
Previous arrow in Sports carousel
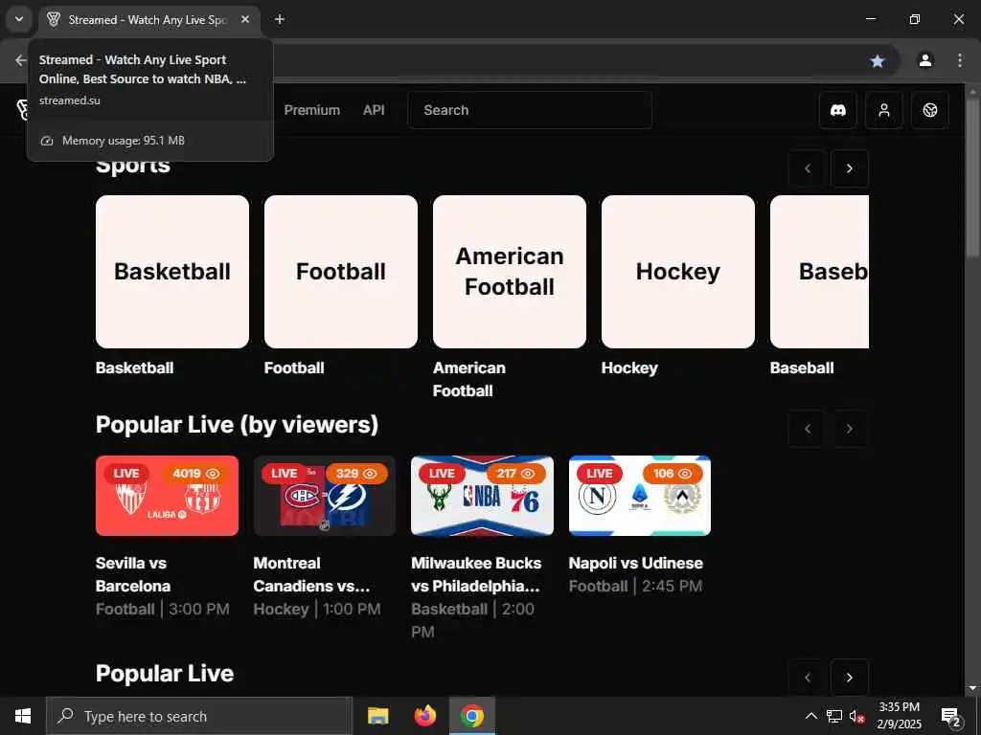click(x=807, y=168)
